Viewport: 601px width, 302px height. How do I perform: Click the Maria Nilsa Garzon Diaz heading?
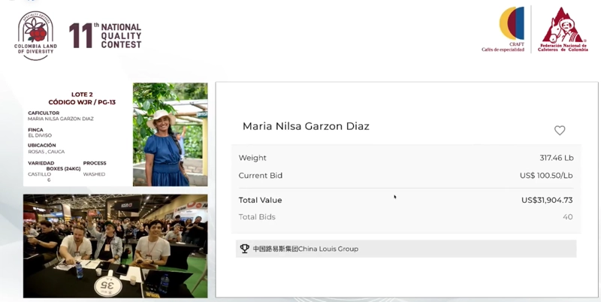point(306,126)
